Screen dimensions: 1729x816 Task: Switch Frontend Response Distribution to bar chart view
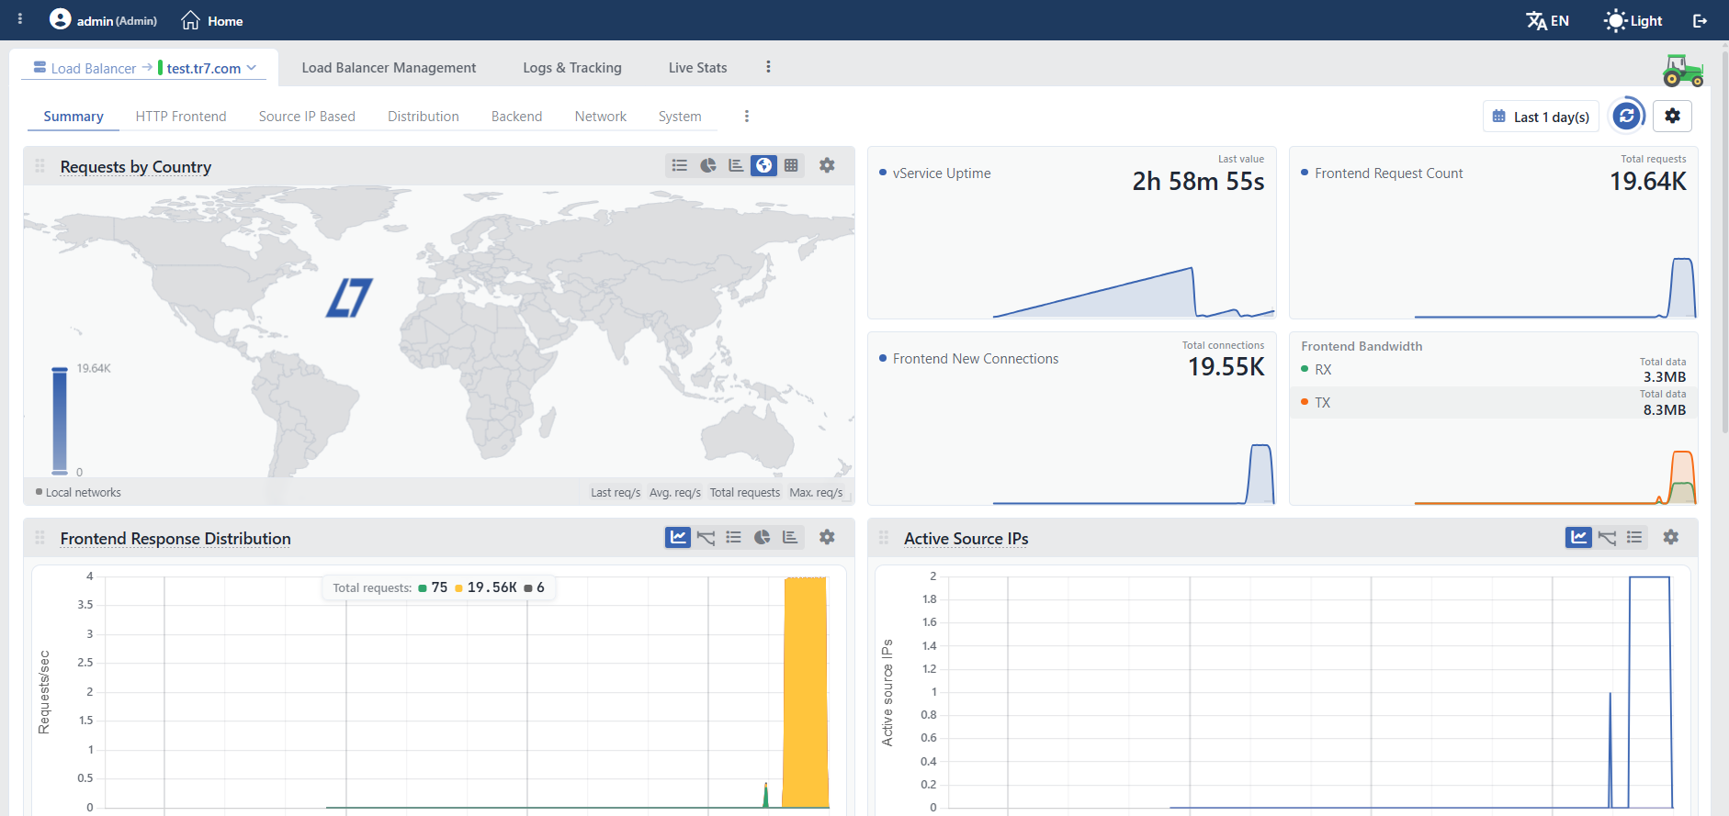point(790,537)
